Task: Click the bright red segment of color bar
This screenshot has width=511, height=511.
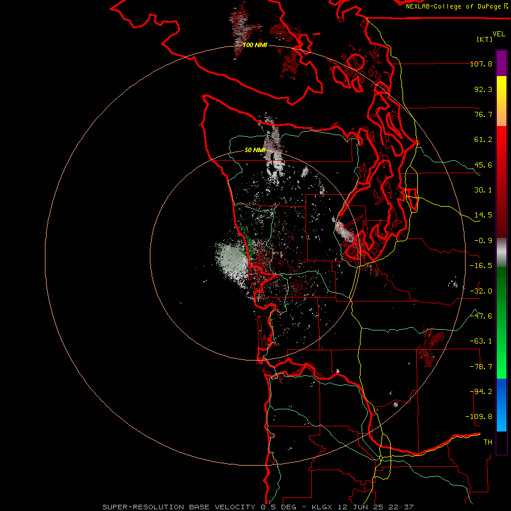Action: tap(501, 146)
